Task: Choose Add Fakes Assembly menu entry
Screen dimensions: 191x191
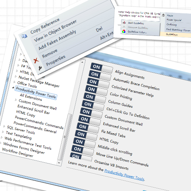Action: (57, 40)
